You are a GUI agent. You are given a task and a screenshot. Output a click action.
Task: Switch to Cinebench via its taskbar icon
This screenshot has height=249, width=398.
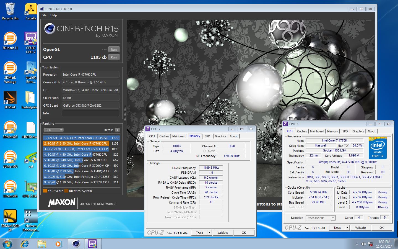[76, 244]
